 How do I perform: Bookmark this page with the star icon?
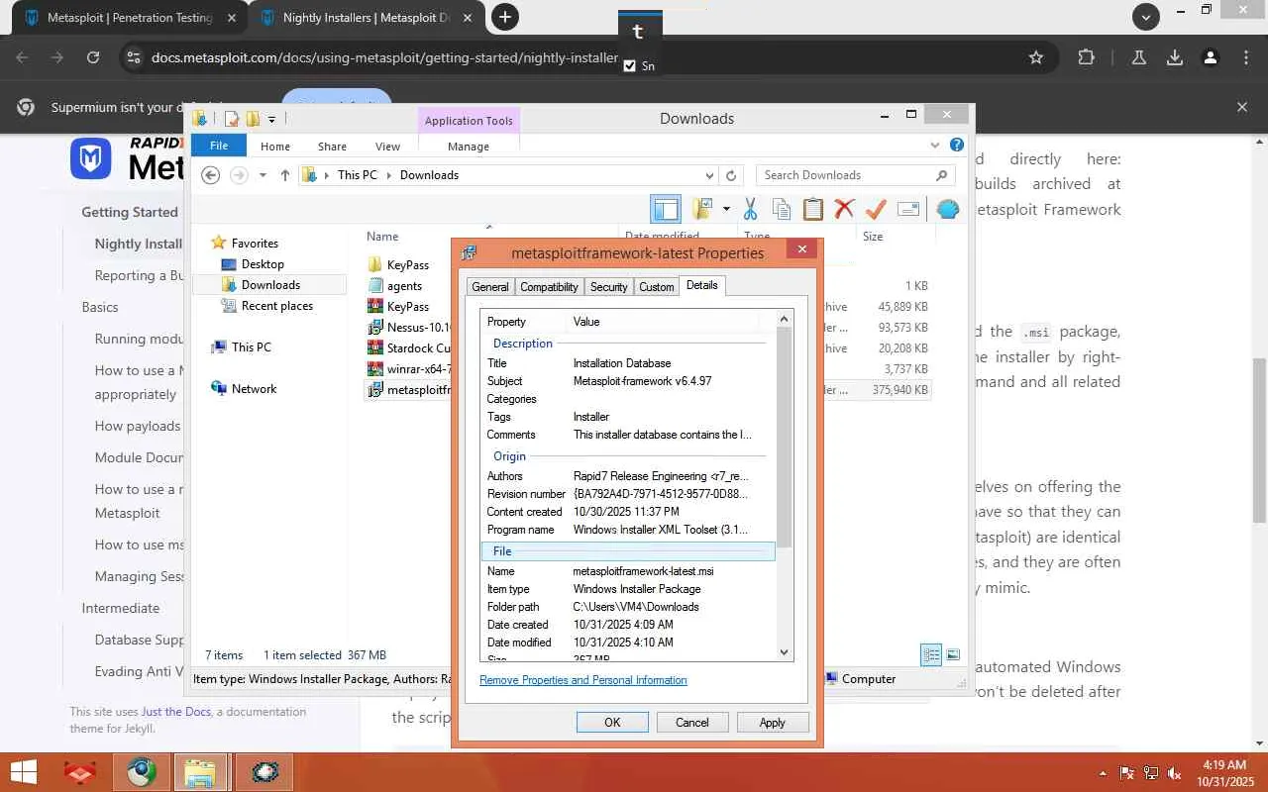1036,57
